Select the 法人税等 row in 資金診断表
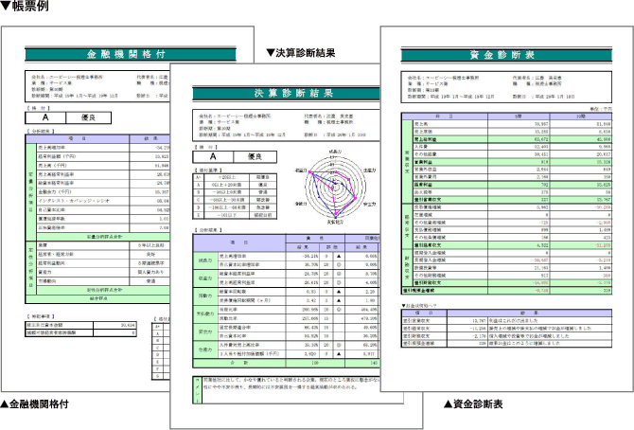634x430 pixels. (512, 192)
